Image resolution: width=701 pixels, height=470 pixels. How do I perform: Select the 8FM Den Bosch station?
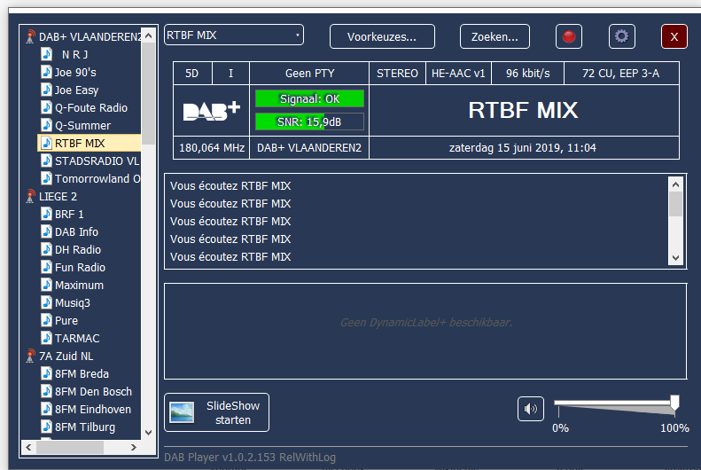93,391
